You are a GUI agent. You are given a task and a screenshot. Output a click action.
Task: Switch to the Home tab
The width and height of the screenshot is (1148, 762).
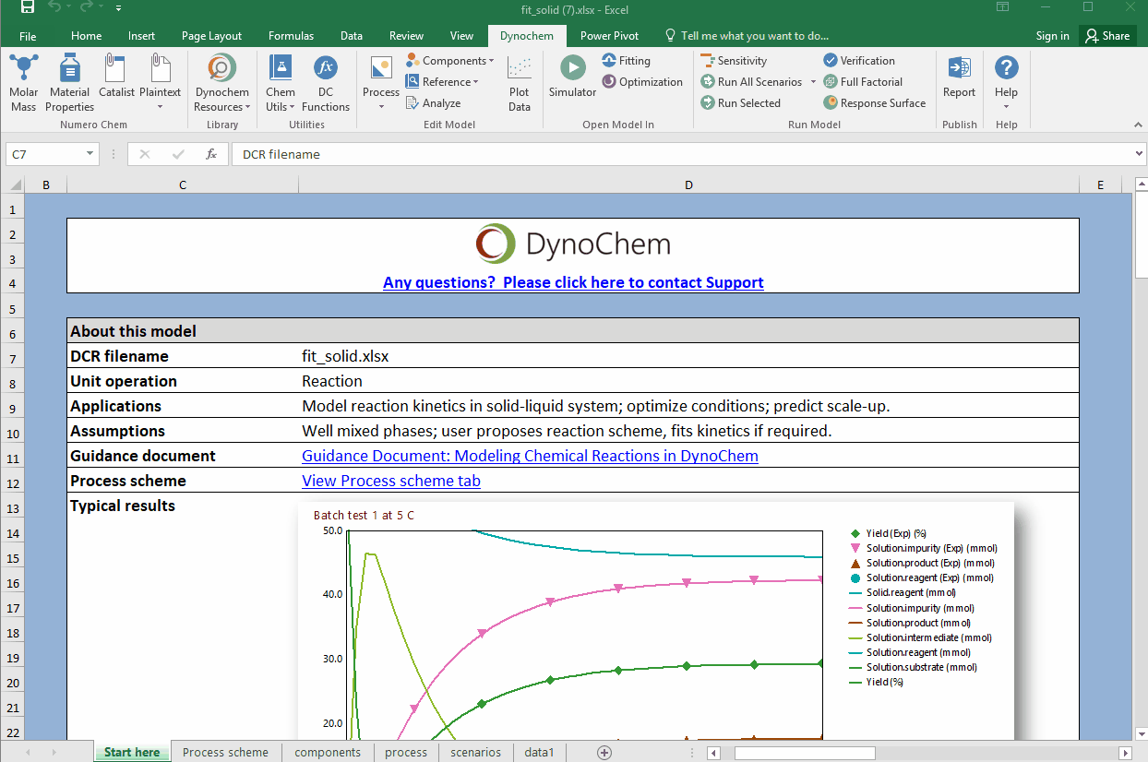tap(87, 36)
